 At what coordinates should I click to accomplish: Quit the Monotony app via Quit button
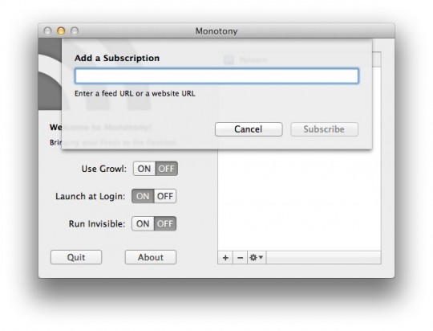pos(76,257)
